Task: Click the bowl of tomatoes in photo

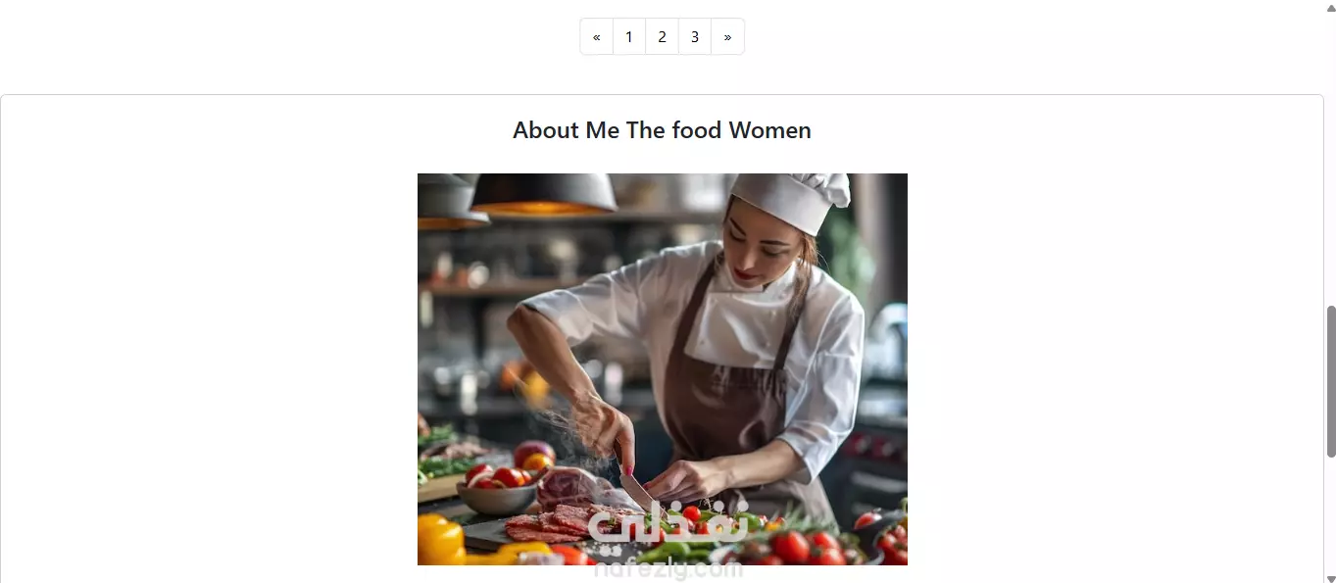Action: point(497,489)
